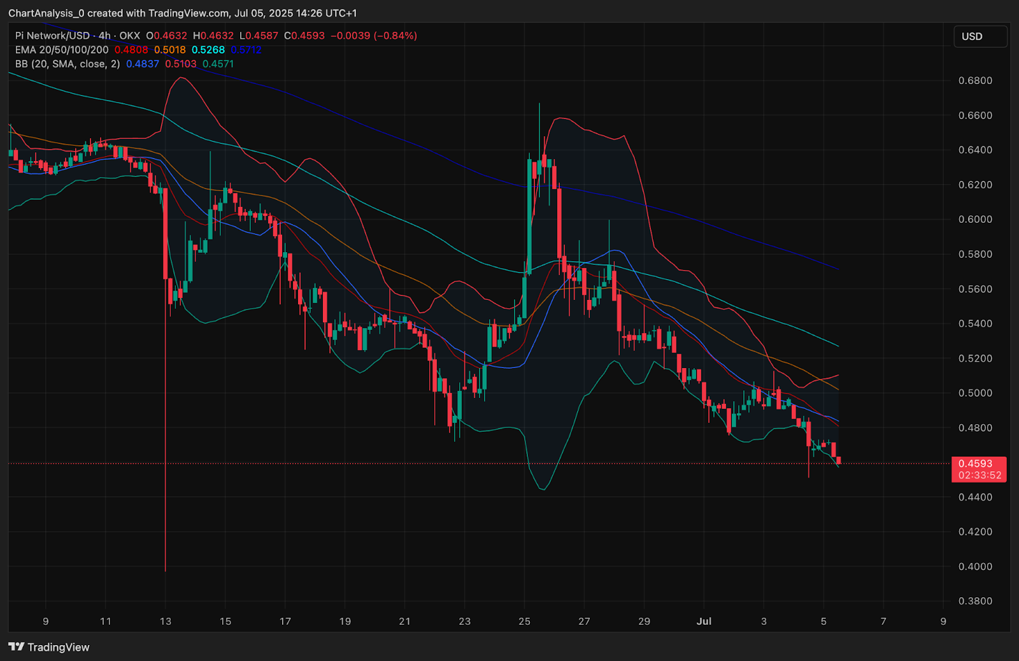
Task: Click date 11 on the time axis
Action: (x=106, y=621)
